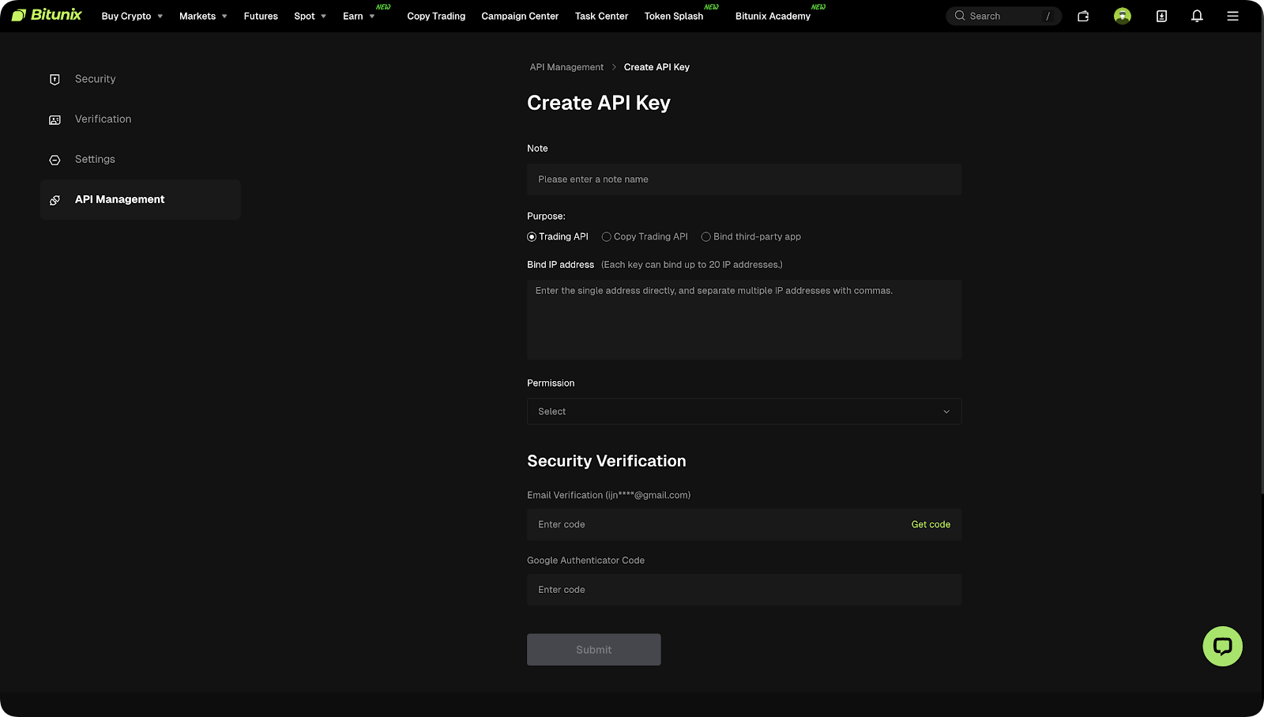The width and height of the screenshot is (1264, 717).
Task: Click the Security shield icon in sidebar
Action: coord(55,79)
